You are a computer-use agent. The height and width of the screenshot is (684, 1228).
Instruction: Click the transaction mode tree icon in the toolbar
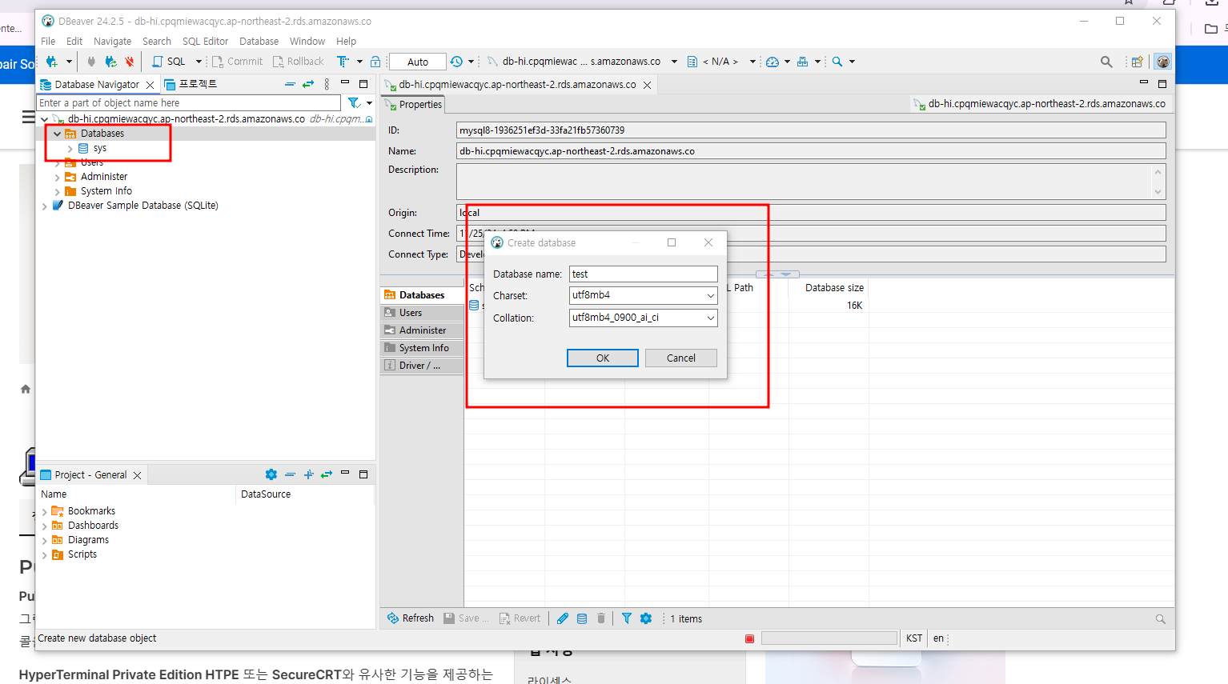click(x=343, y=62)
